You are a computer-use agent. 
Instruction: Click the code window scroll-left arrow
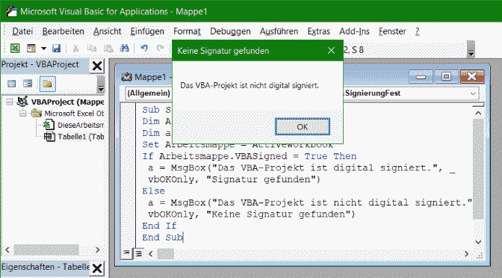151,254
